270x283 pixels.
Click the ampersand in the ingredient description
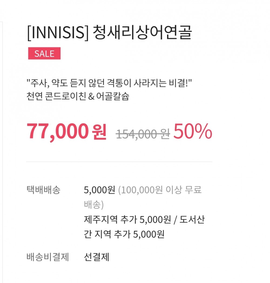coord(91,96)
